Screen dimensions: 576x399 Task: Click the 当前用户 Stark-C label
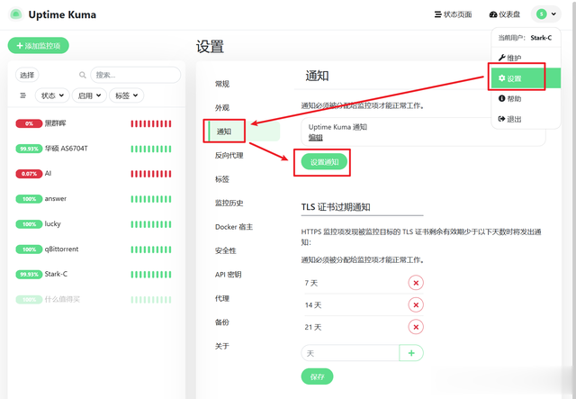[525, 38]
